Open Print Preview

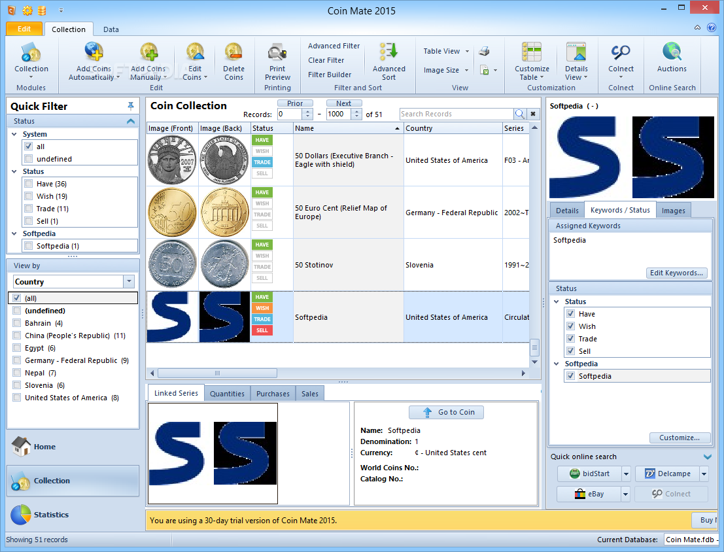coord(277,61)
